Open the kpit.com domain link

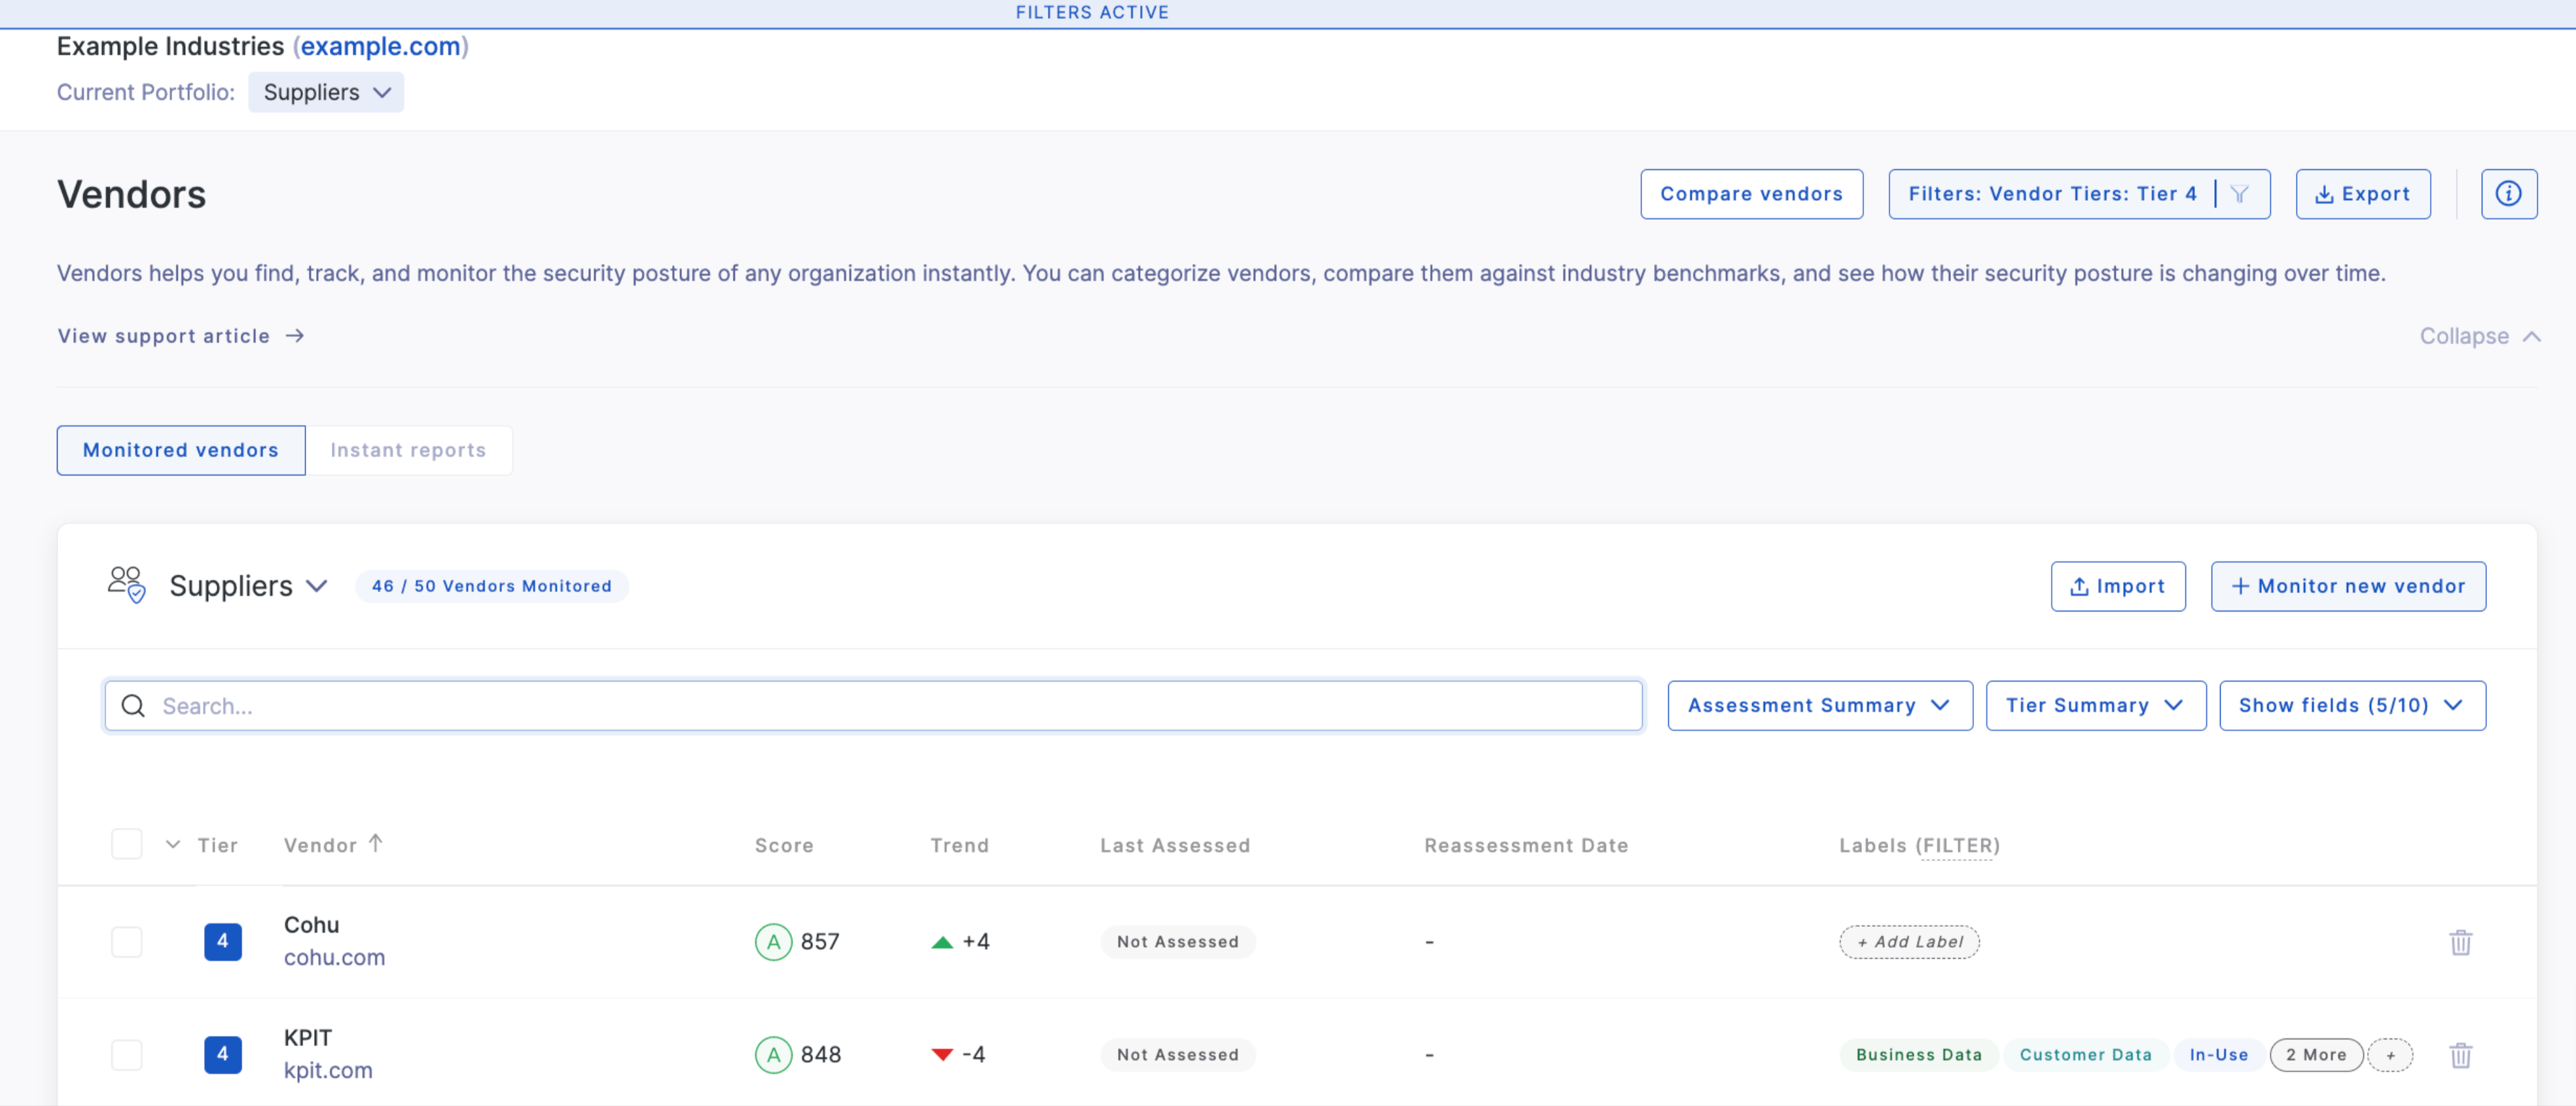(328, 1070)
